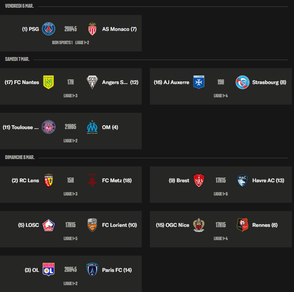Click the LOSC red logo
Image resolution: width=294 pixels, height=292 pixels.
point(48,225)
